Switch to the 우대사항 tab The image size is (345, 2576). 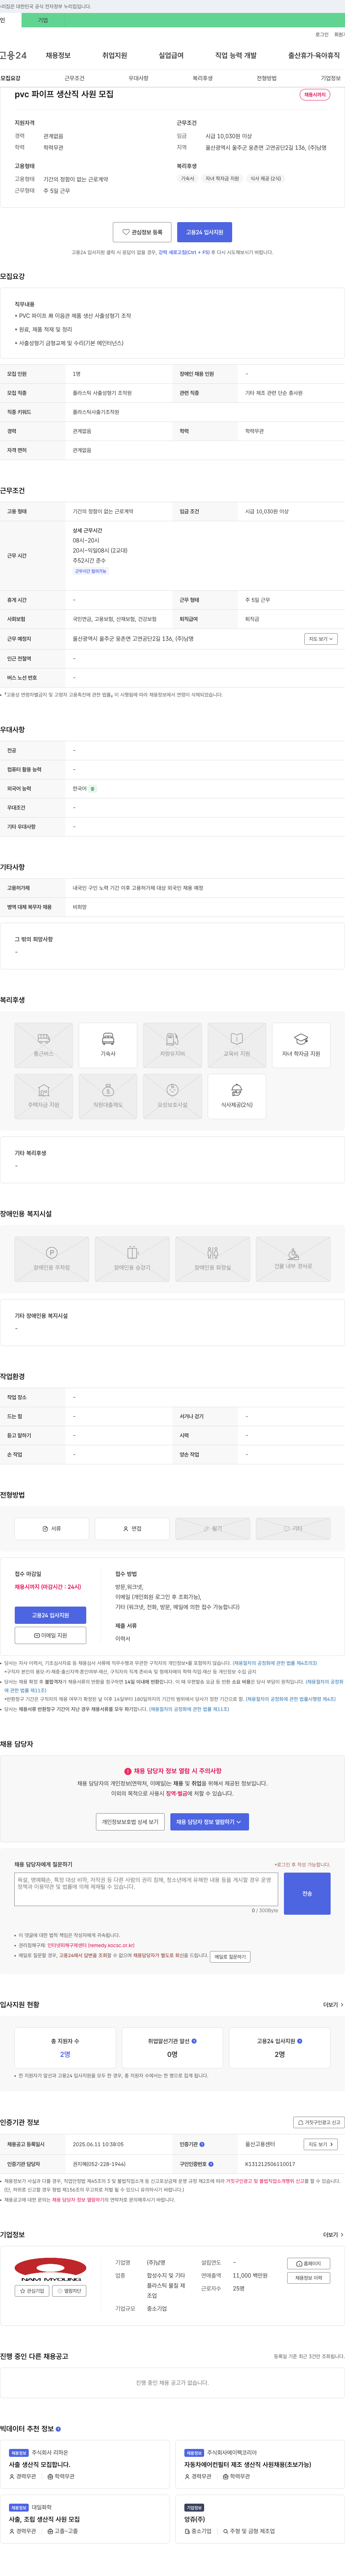click(139, 78)
